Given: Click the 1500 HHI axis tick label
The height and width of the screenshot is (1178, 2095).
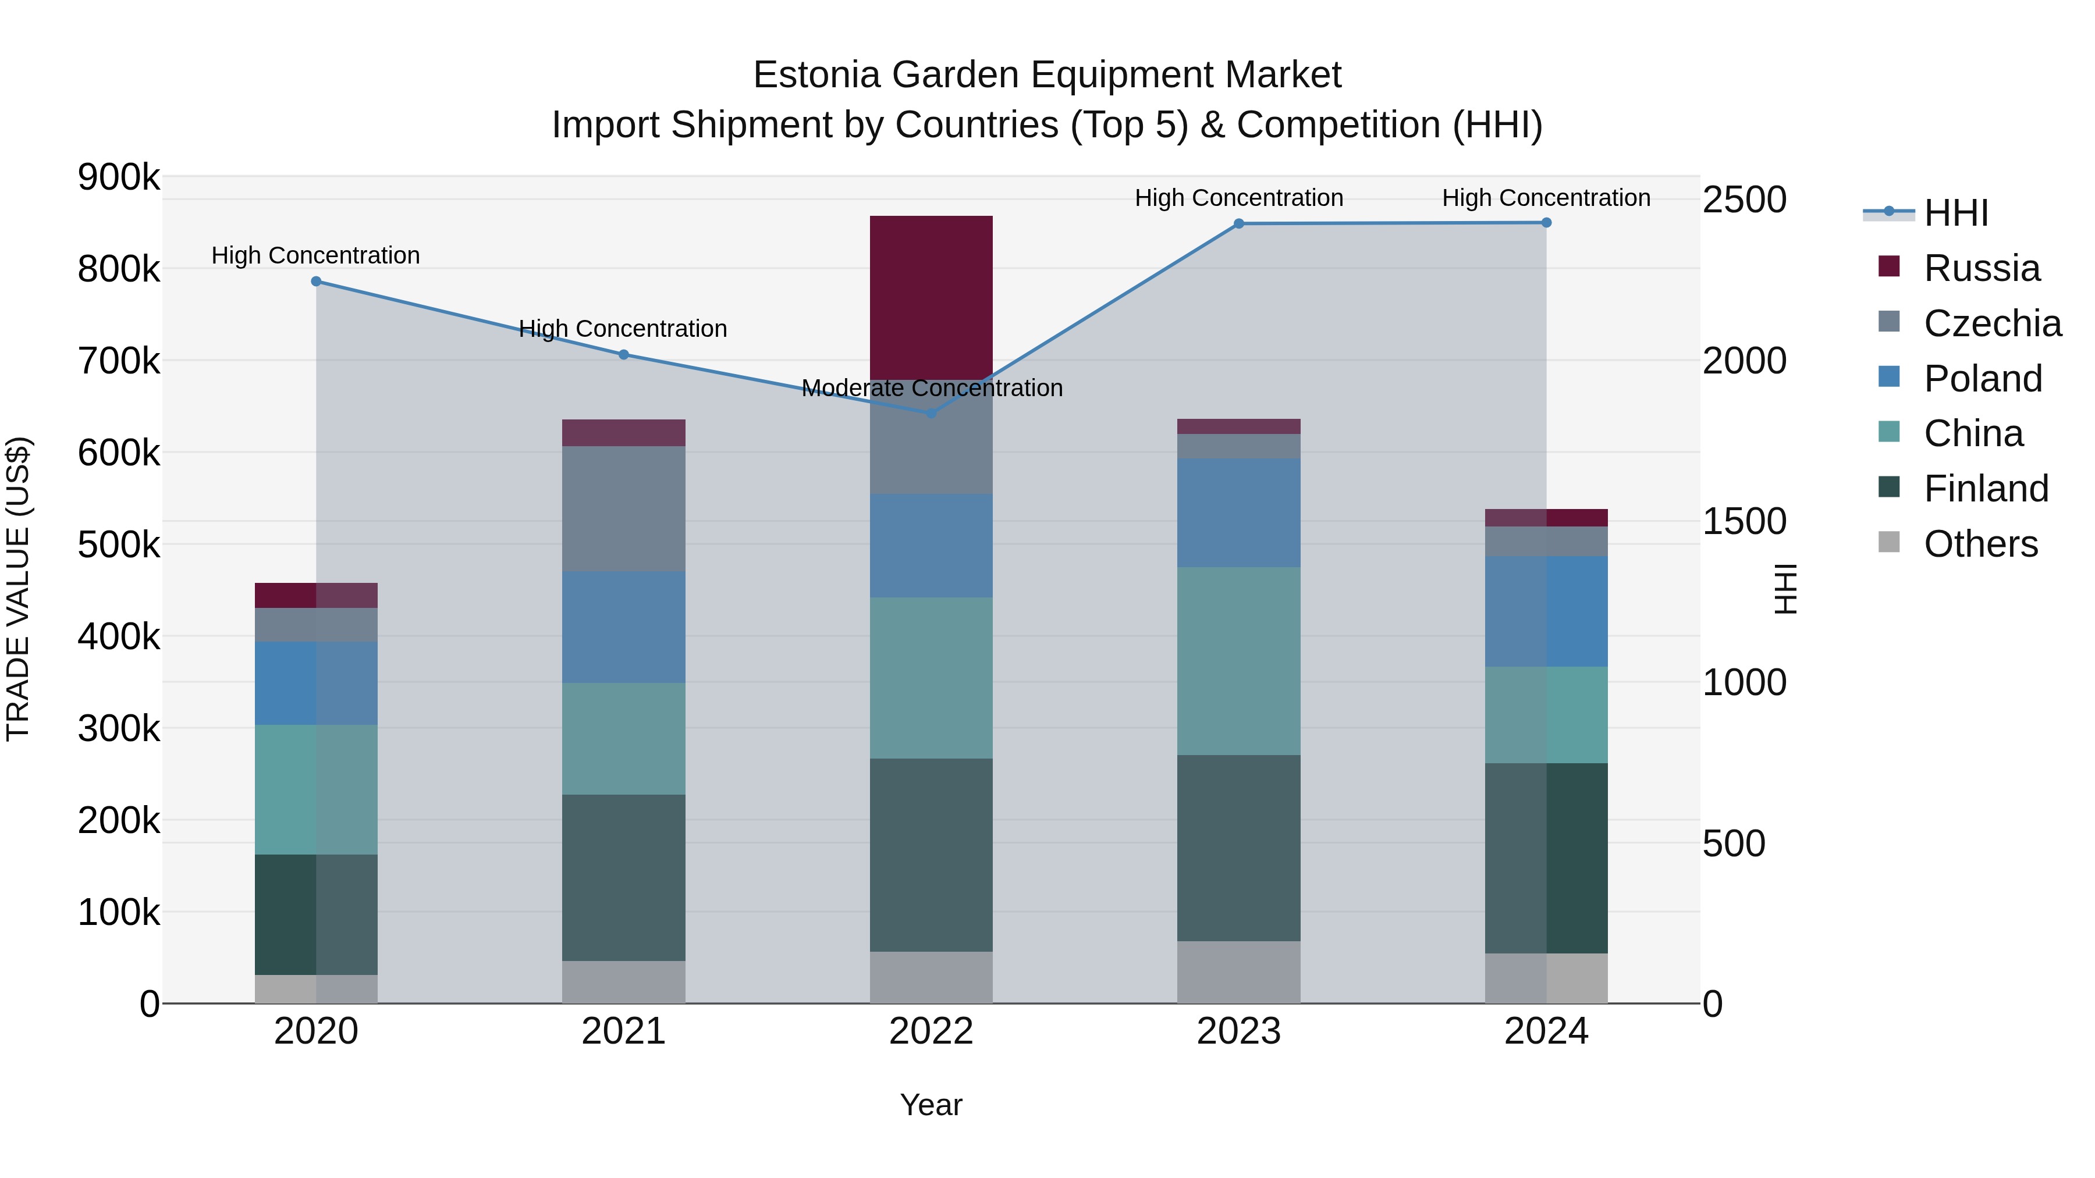Looking at the screenshot, I should tap(1745, 522).
